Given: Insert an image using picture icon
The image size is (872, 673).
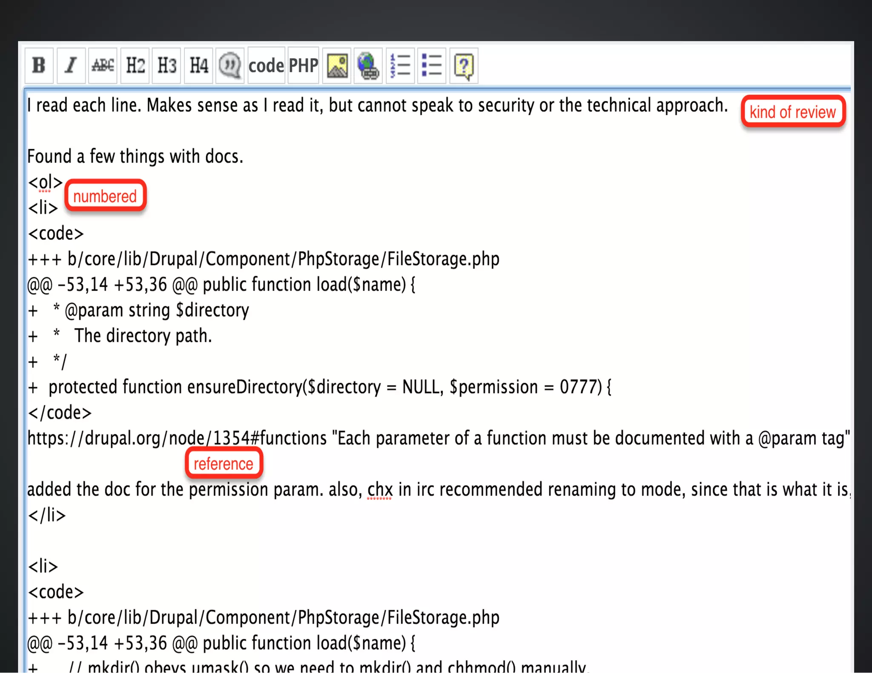Looking at the screenshot, I should [337, 66].
